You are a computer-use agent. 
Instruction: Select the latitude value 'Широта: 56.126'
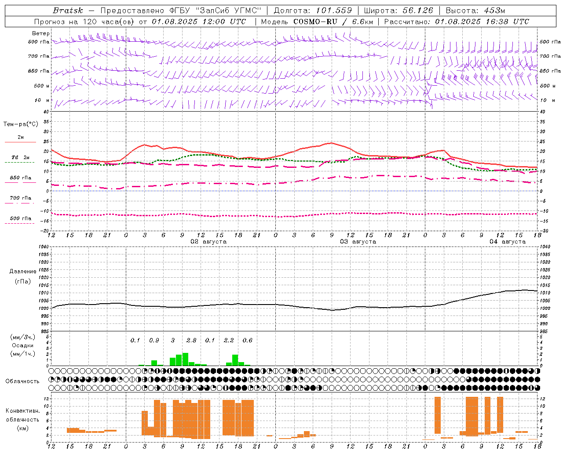click(x=398, y=11)
